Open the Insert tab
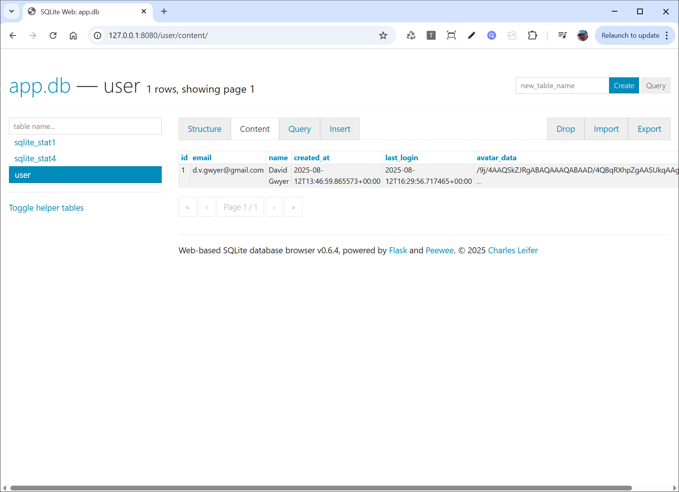 pyautogui.click(x=339, y=129)
